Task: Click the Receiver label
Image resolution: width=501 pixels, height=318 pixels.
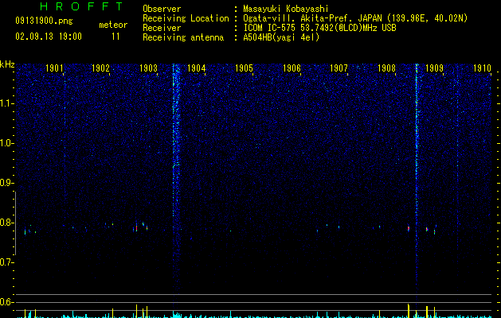Action: pyautogui.click(x=162, y=28)
